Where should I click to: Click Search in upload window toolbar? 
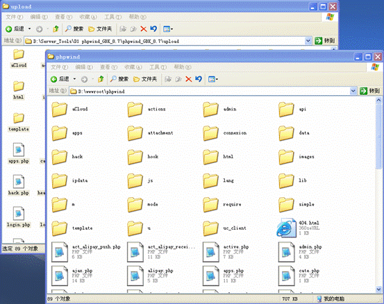pyautogui.click(x=74, y=29)
